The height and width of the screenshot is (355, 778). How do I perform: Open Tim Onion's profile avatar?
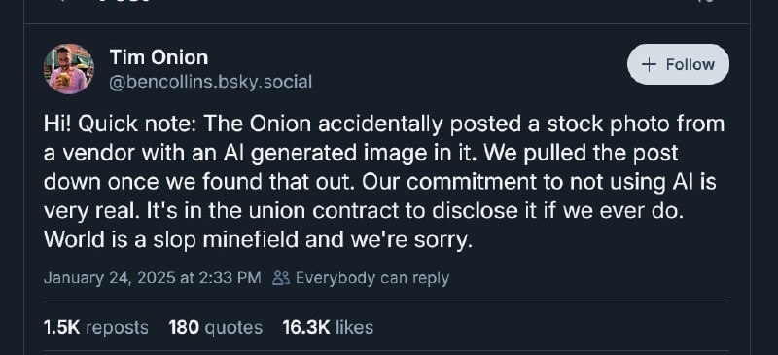[x=69, y=69]
